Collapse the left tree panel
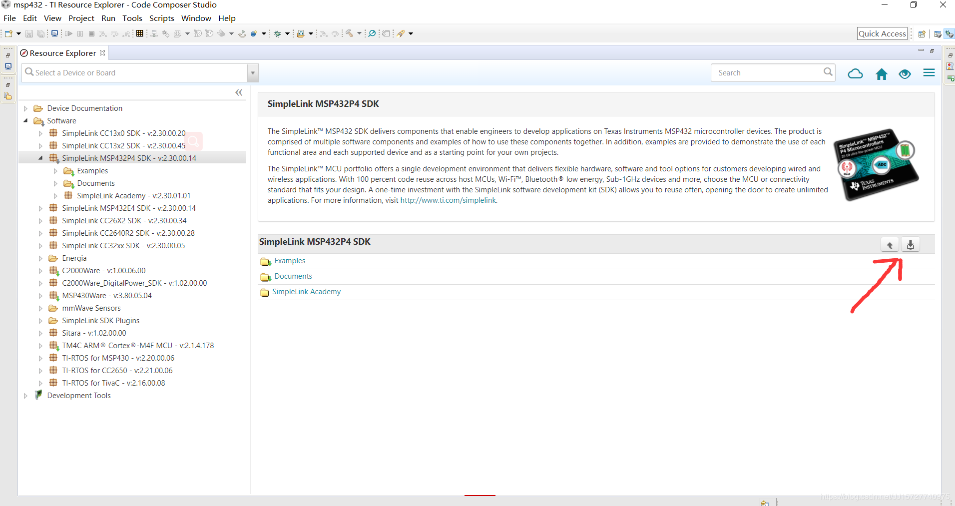 pos(239,92)
